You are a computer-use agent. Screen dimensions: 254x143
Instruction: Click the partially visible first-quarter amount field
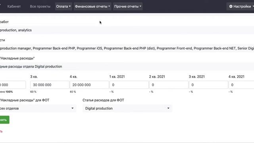pyautogui.click(x=13, y=85)
